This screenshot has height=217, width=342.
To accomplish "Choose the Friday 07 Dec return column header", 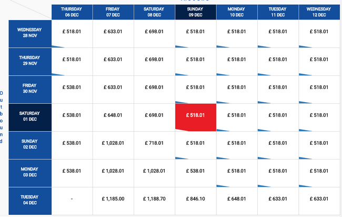I will click(x=113, y=12).
